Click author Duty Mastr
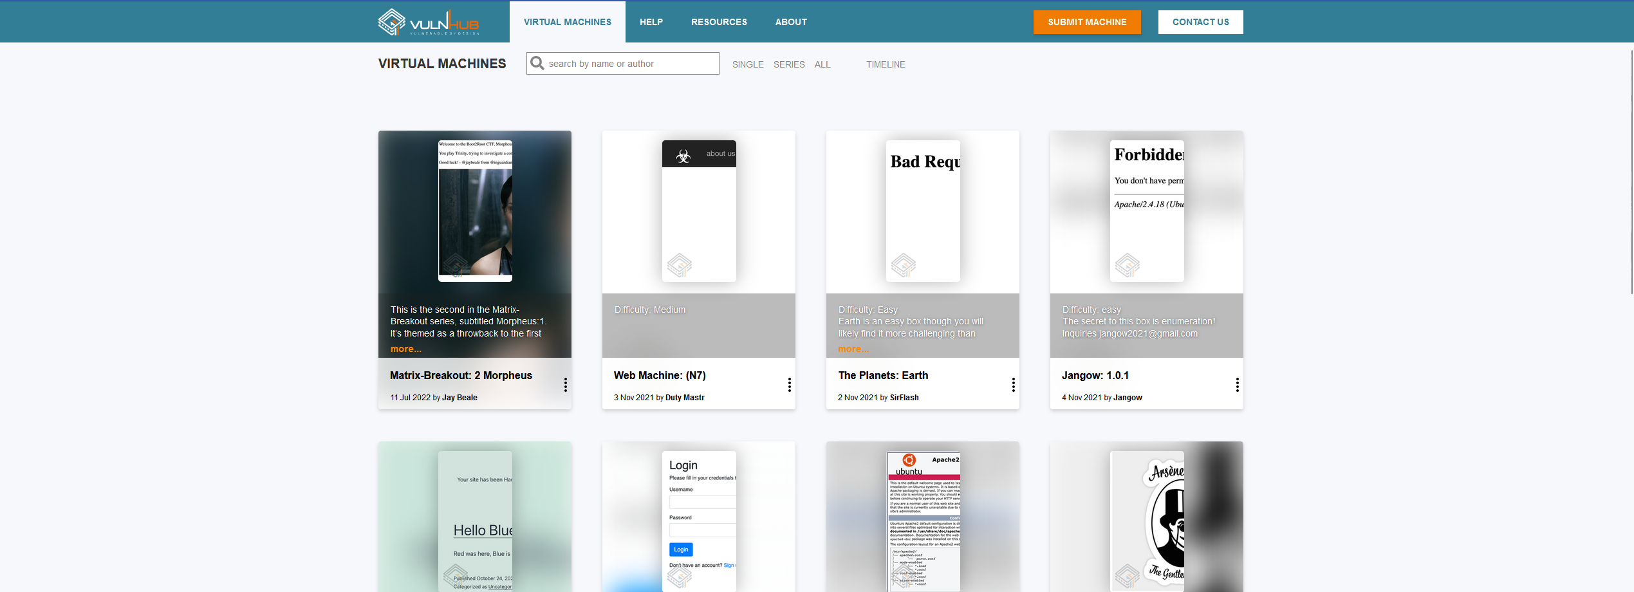This screenshot has height=592, width=1634. (685, 398)
